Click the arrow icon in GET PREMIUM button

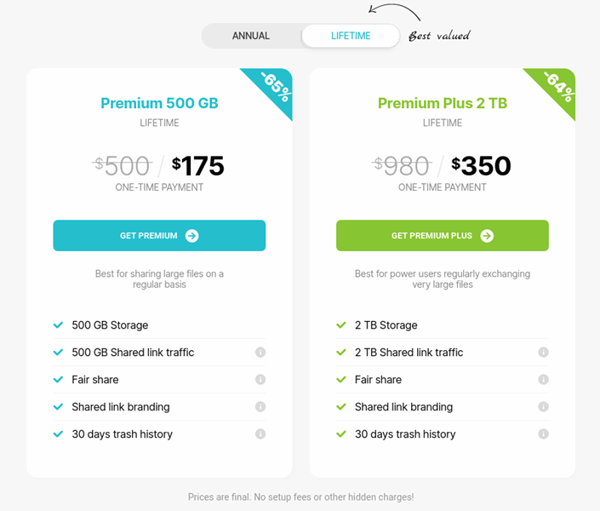192,236
